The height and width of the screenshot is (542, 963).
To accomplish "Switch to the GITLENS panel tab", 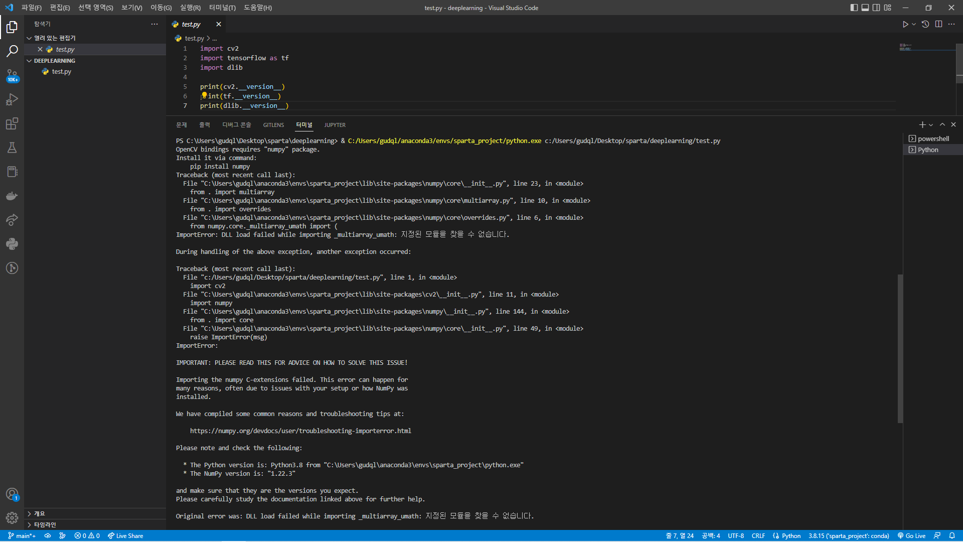I will point(273,124).
